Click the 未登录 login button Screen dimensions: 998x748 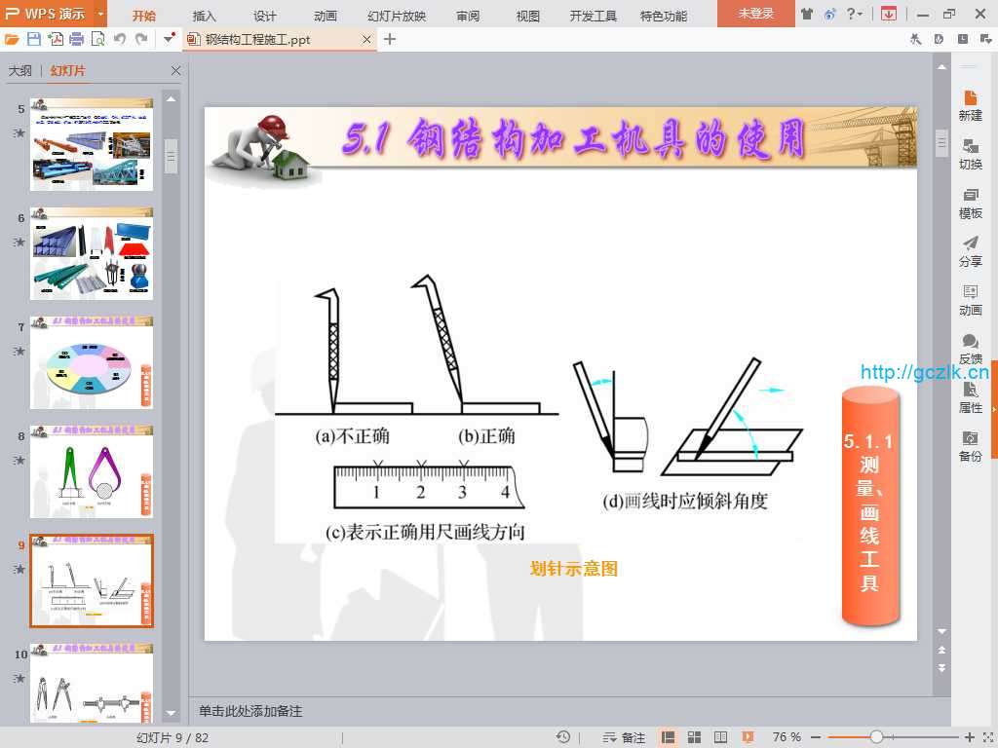(755, 14)
